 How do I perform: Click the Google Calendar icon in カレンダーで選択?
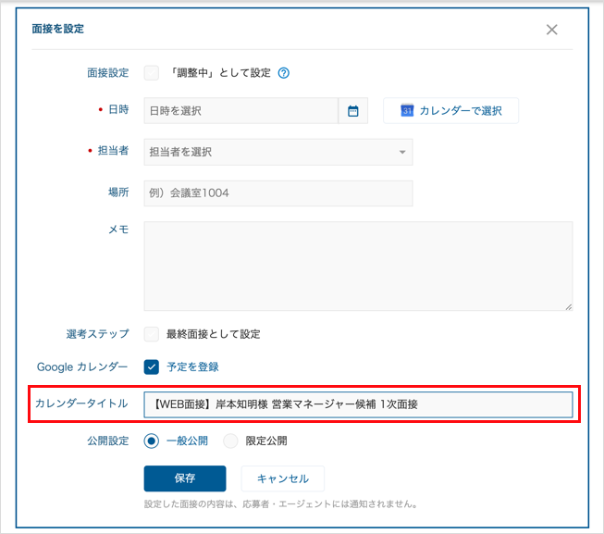407,110
